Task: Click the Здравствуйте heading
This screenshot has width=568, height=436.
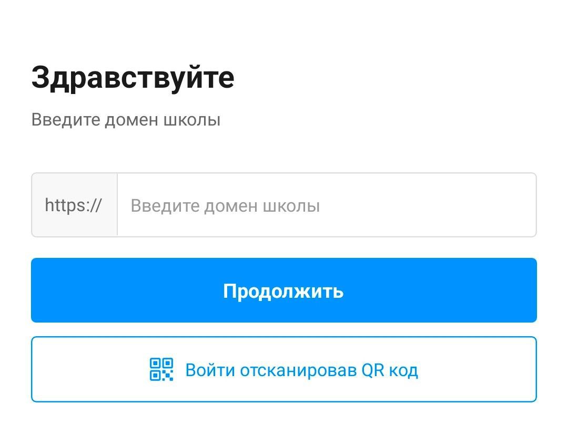Action: pyautogui.click(x=133, y=78)
